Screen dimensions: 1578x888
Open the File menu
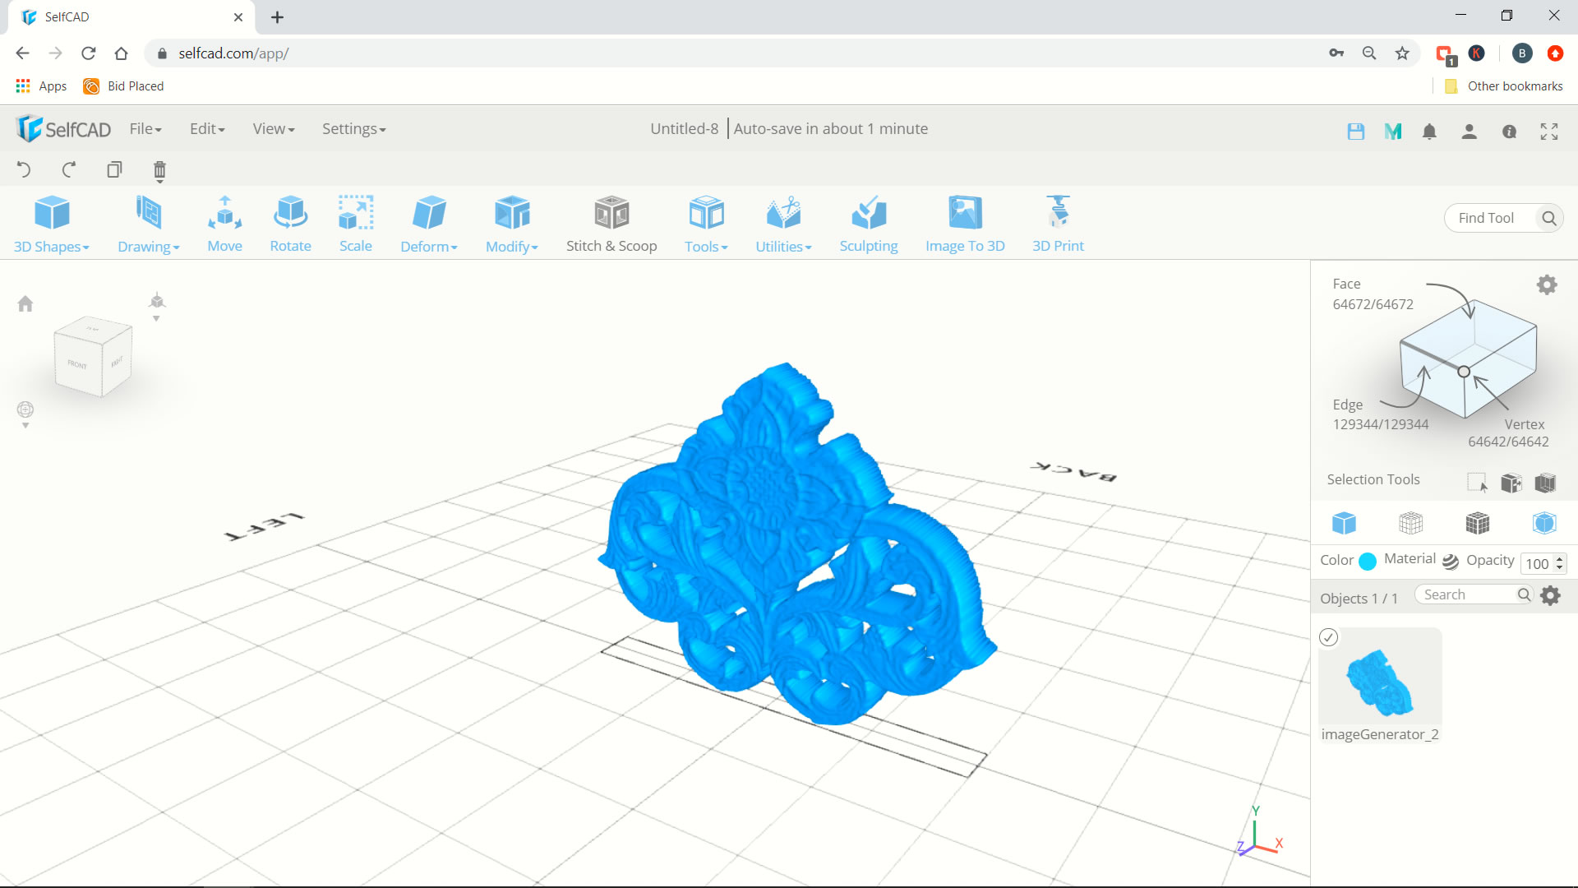(145, 128)
